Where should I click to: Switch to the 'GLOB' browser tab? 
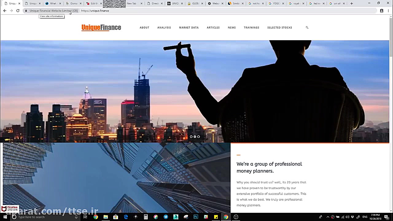click(195, 3)
